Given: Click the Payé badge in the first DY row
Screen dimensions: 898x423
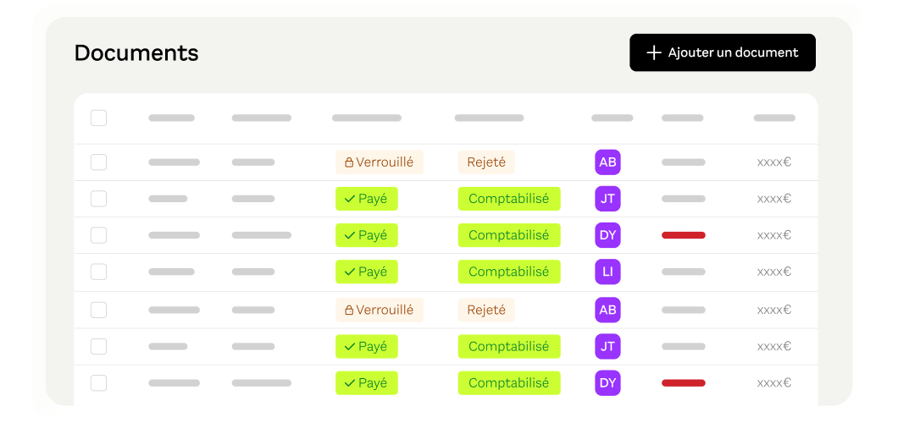Looking at the screenshot, I should pos(367,235).
